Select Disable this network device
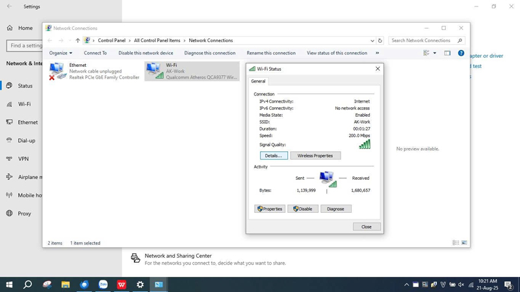The width and height of the screenshot is (520, 292). pyautogui.click(x=146, y=53)
